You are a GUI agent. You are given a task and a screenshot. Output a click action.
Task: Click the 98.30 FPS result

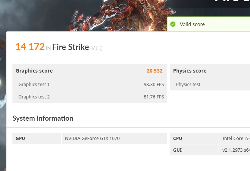pyautogui.click(x=154, y=85)
